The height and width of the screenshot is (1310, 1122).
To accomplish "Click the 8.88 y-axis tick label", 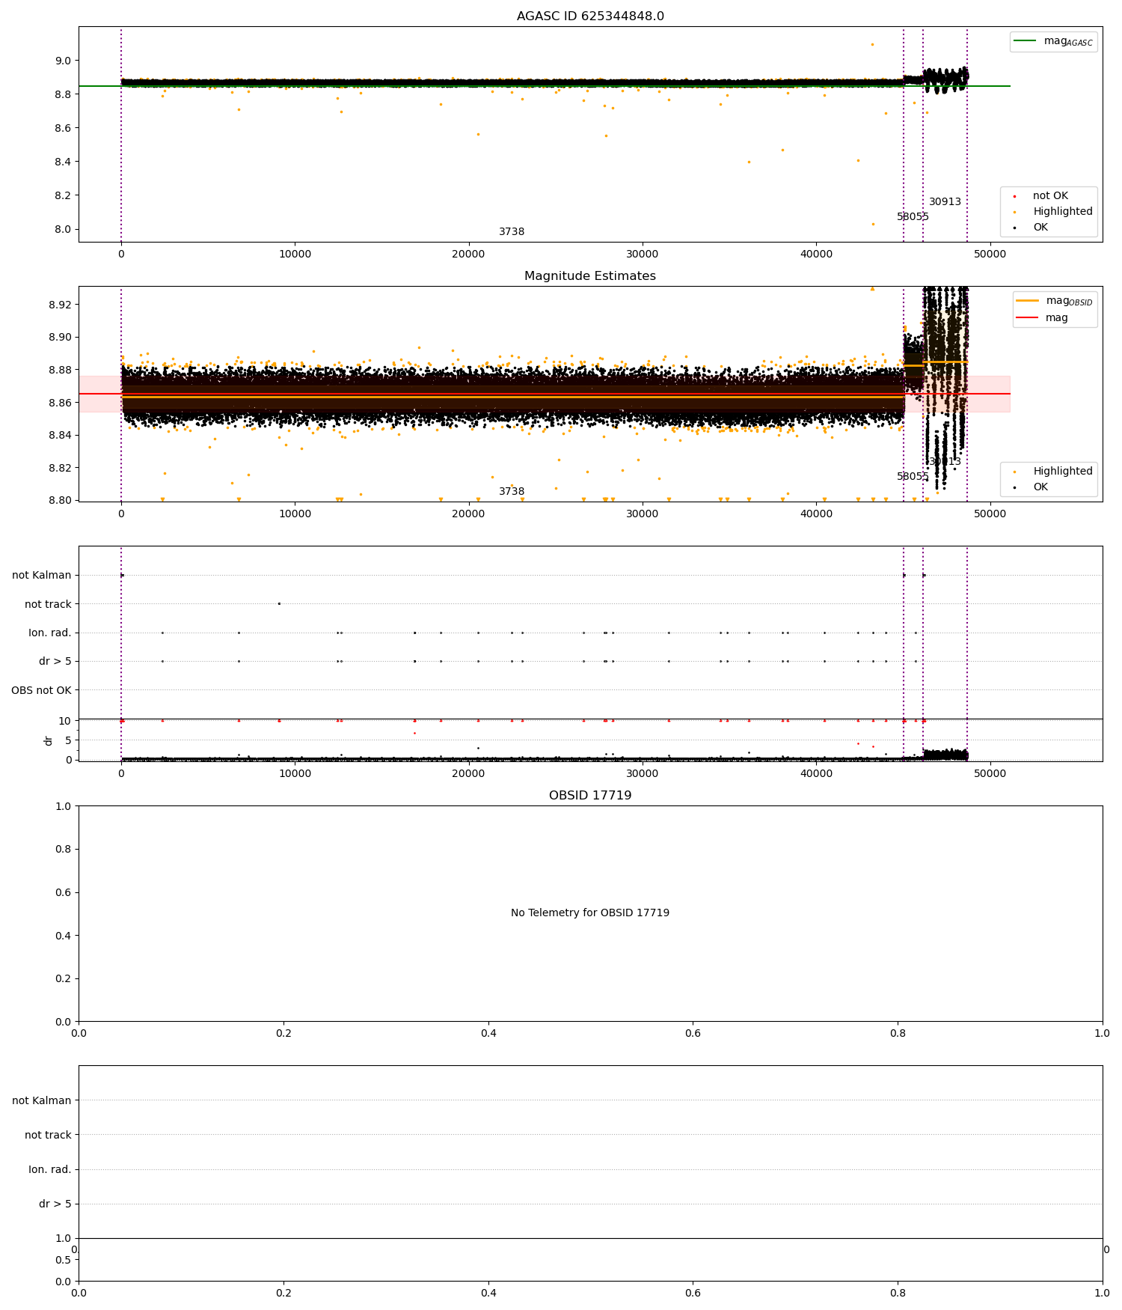I will pyautogui.click(x=61, y=370).
